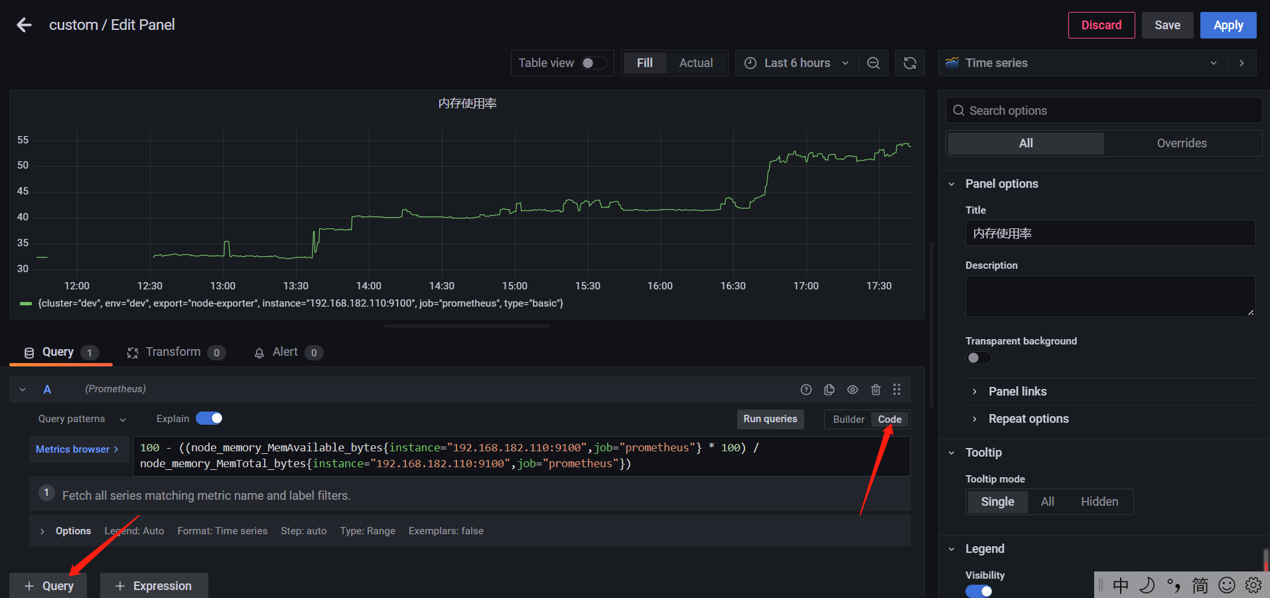Click the panel Title input field

click(1110, 233)
